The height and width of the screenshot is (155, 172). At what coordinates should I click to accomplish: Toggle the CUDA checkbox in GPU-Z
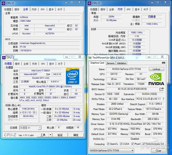coord(121,144)
